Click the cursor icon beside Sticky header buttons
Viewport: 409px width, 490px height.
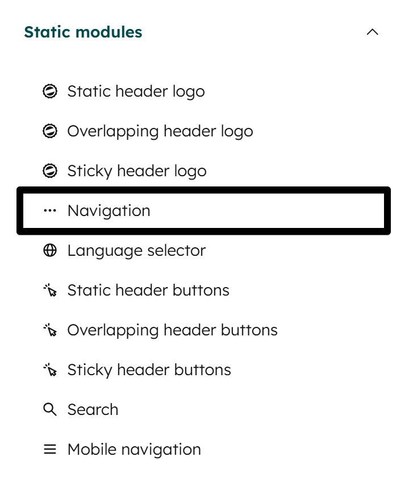(51, 369)
